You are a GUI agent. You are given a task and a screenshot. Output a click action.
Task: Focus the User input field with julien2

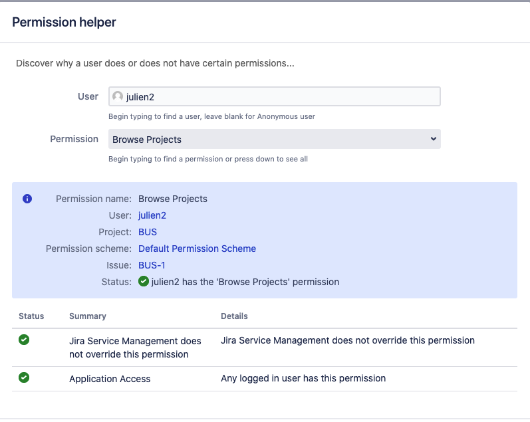tap(275, 96)
